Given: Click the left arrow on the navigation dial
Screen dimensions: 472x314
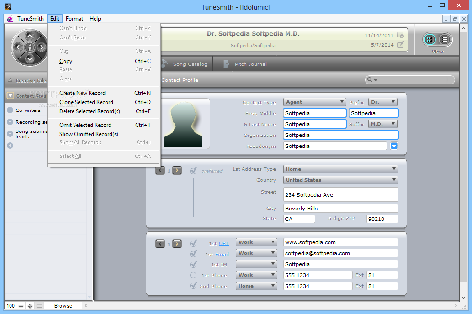Looking at the screenshot, I should tap(18, 47).
